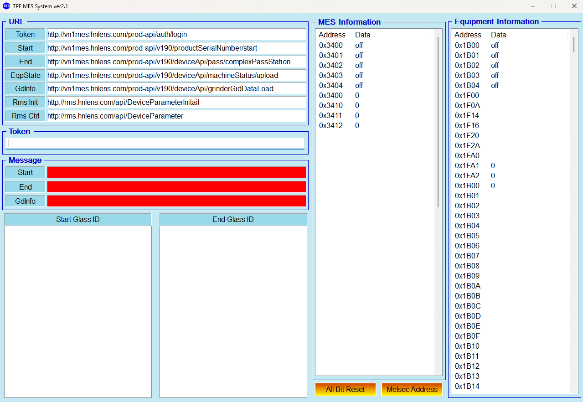This screenshot has width=583, height=402.
Task: Click the EqpState URL label button
Action: (26, 75)
